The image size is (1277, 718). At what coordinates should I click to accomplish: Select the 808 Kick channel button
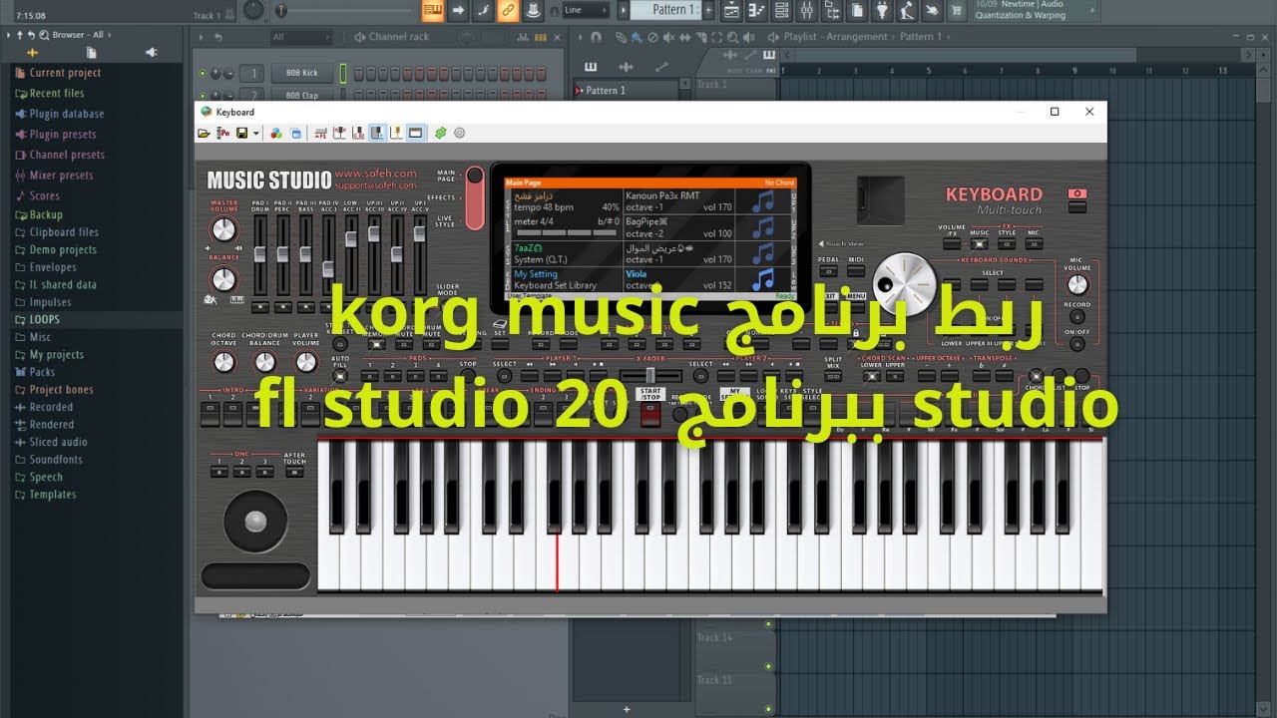click(x=302, y=73)
